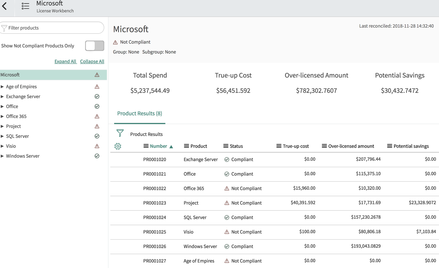Click the Potential Savings summary value $30,432.7472
The image size is (439, 268).
400,91
